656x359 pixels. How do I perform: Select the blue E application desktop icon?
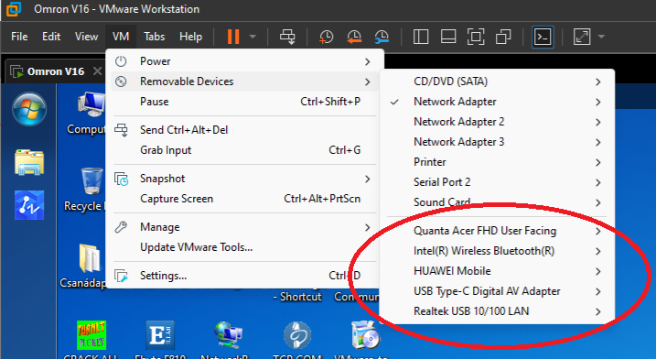click(160, 340)
